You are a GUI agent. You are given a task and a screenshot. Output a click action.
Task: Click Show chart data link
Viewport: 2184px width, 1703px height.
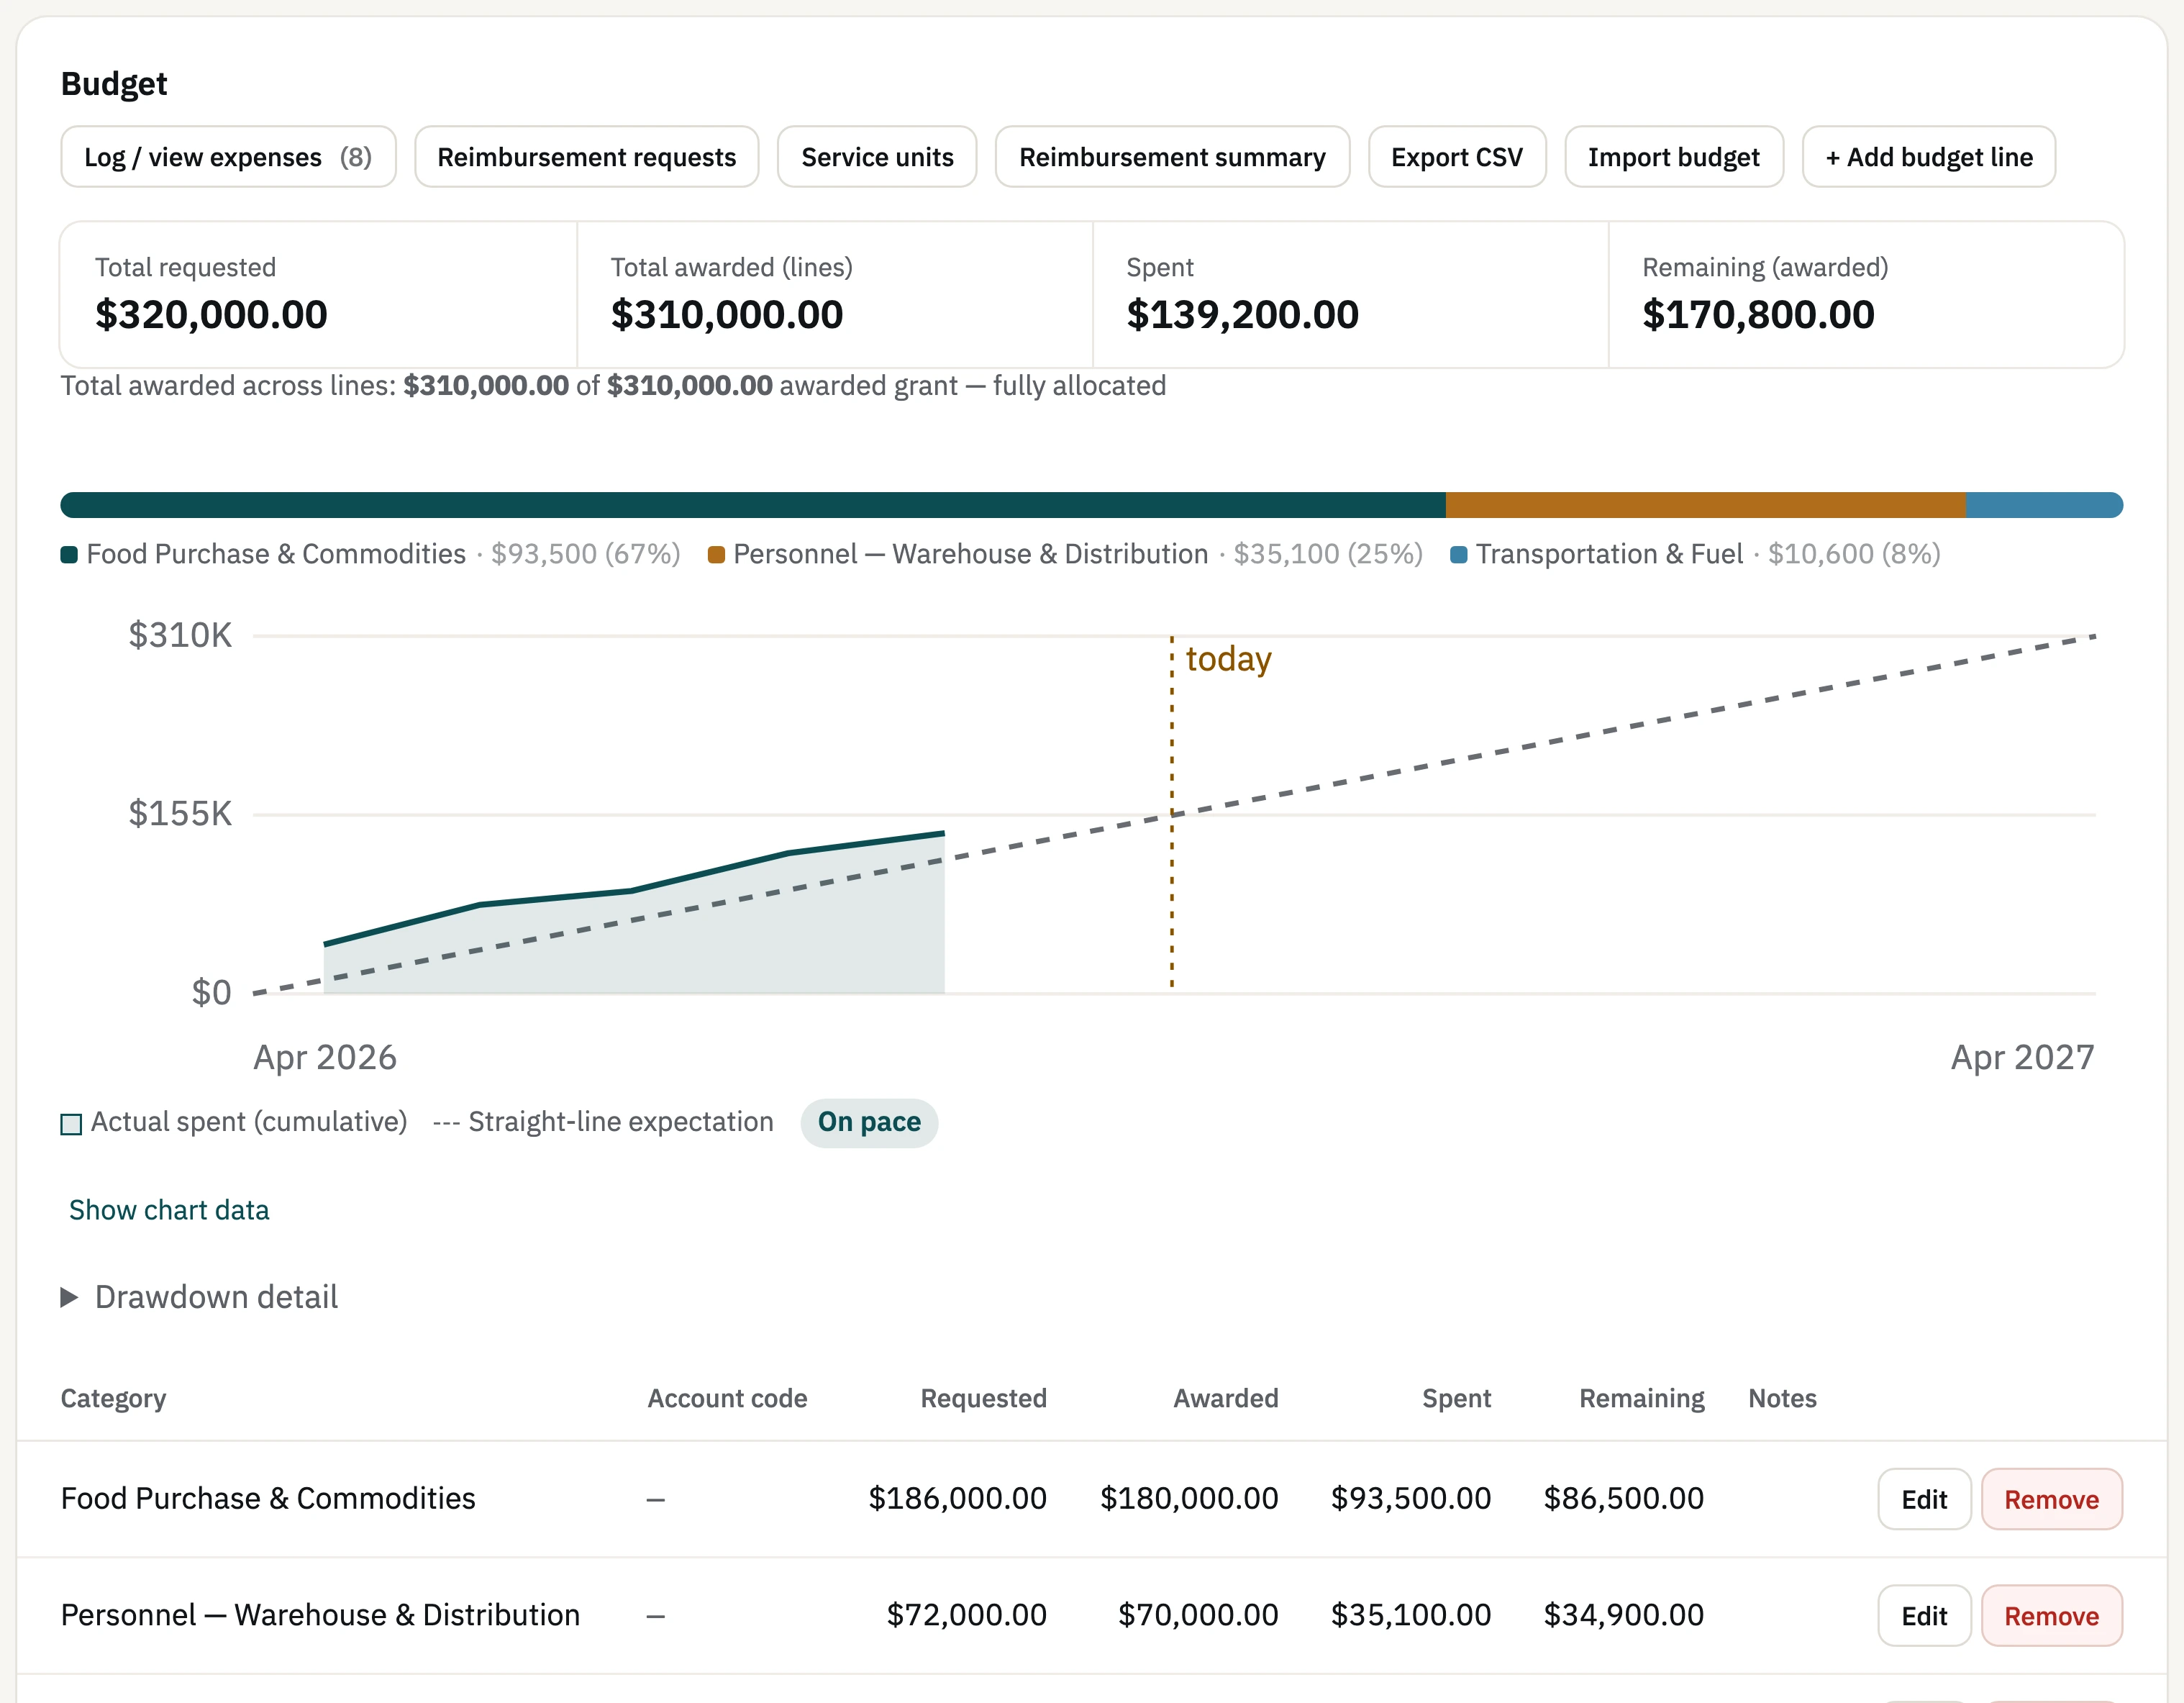coord(169,1210)
